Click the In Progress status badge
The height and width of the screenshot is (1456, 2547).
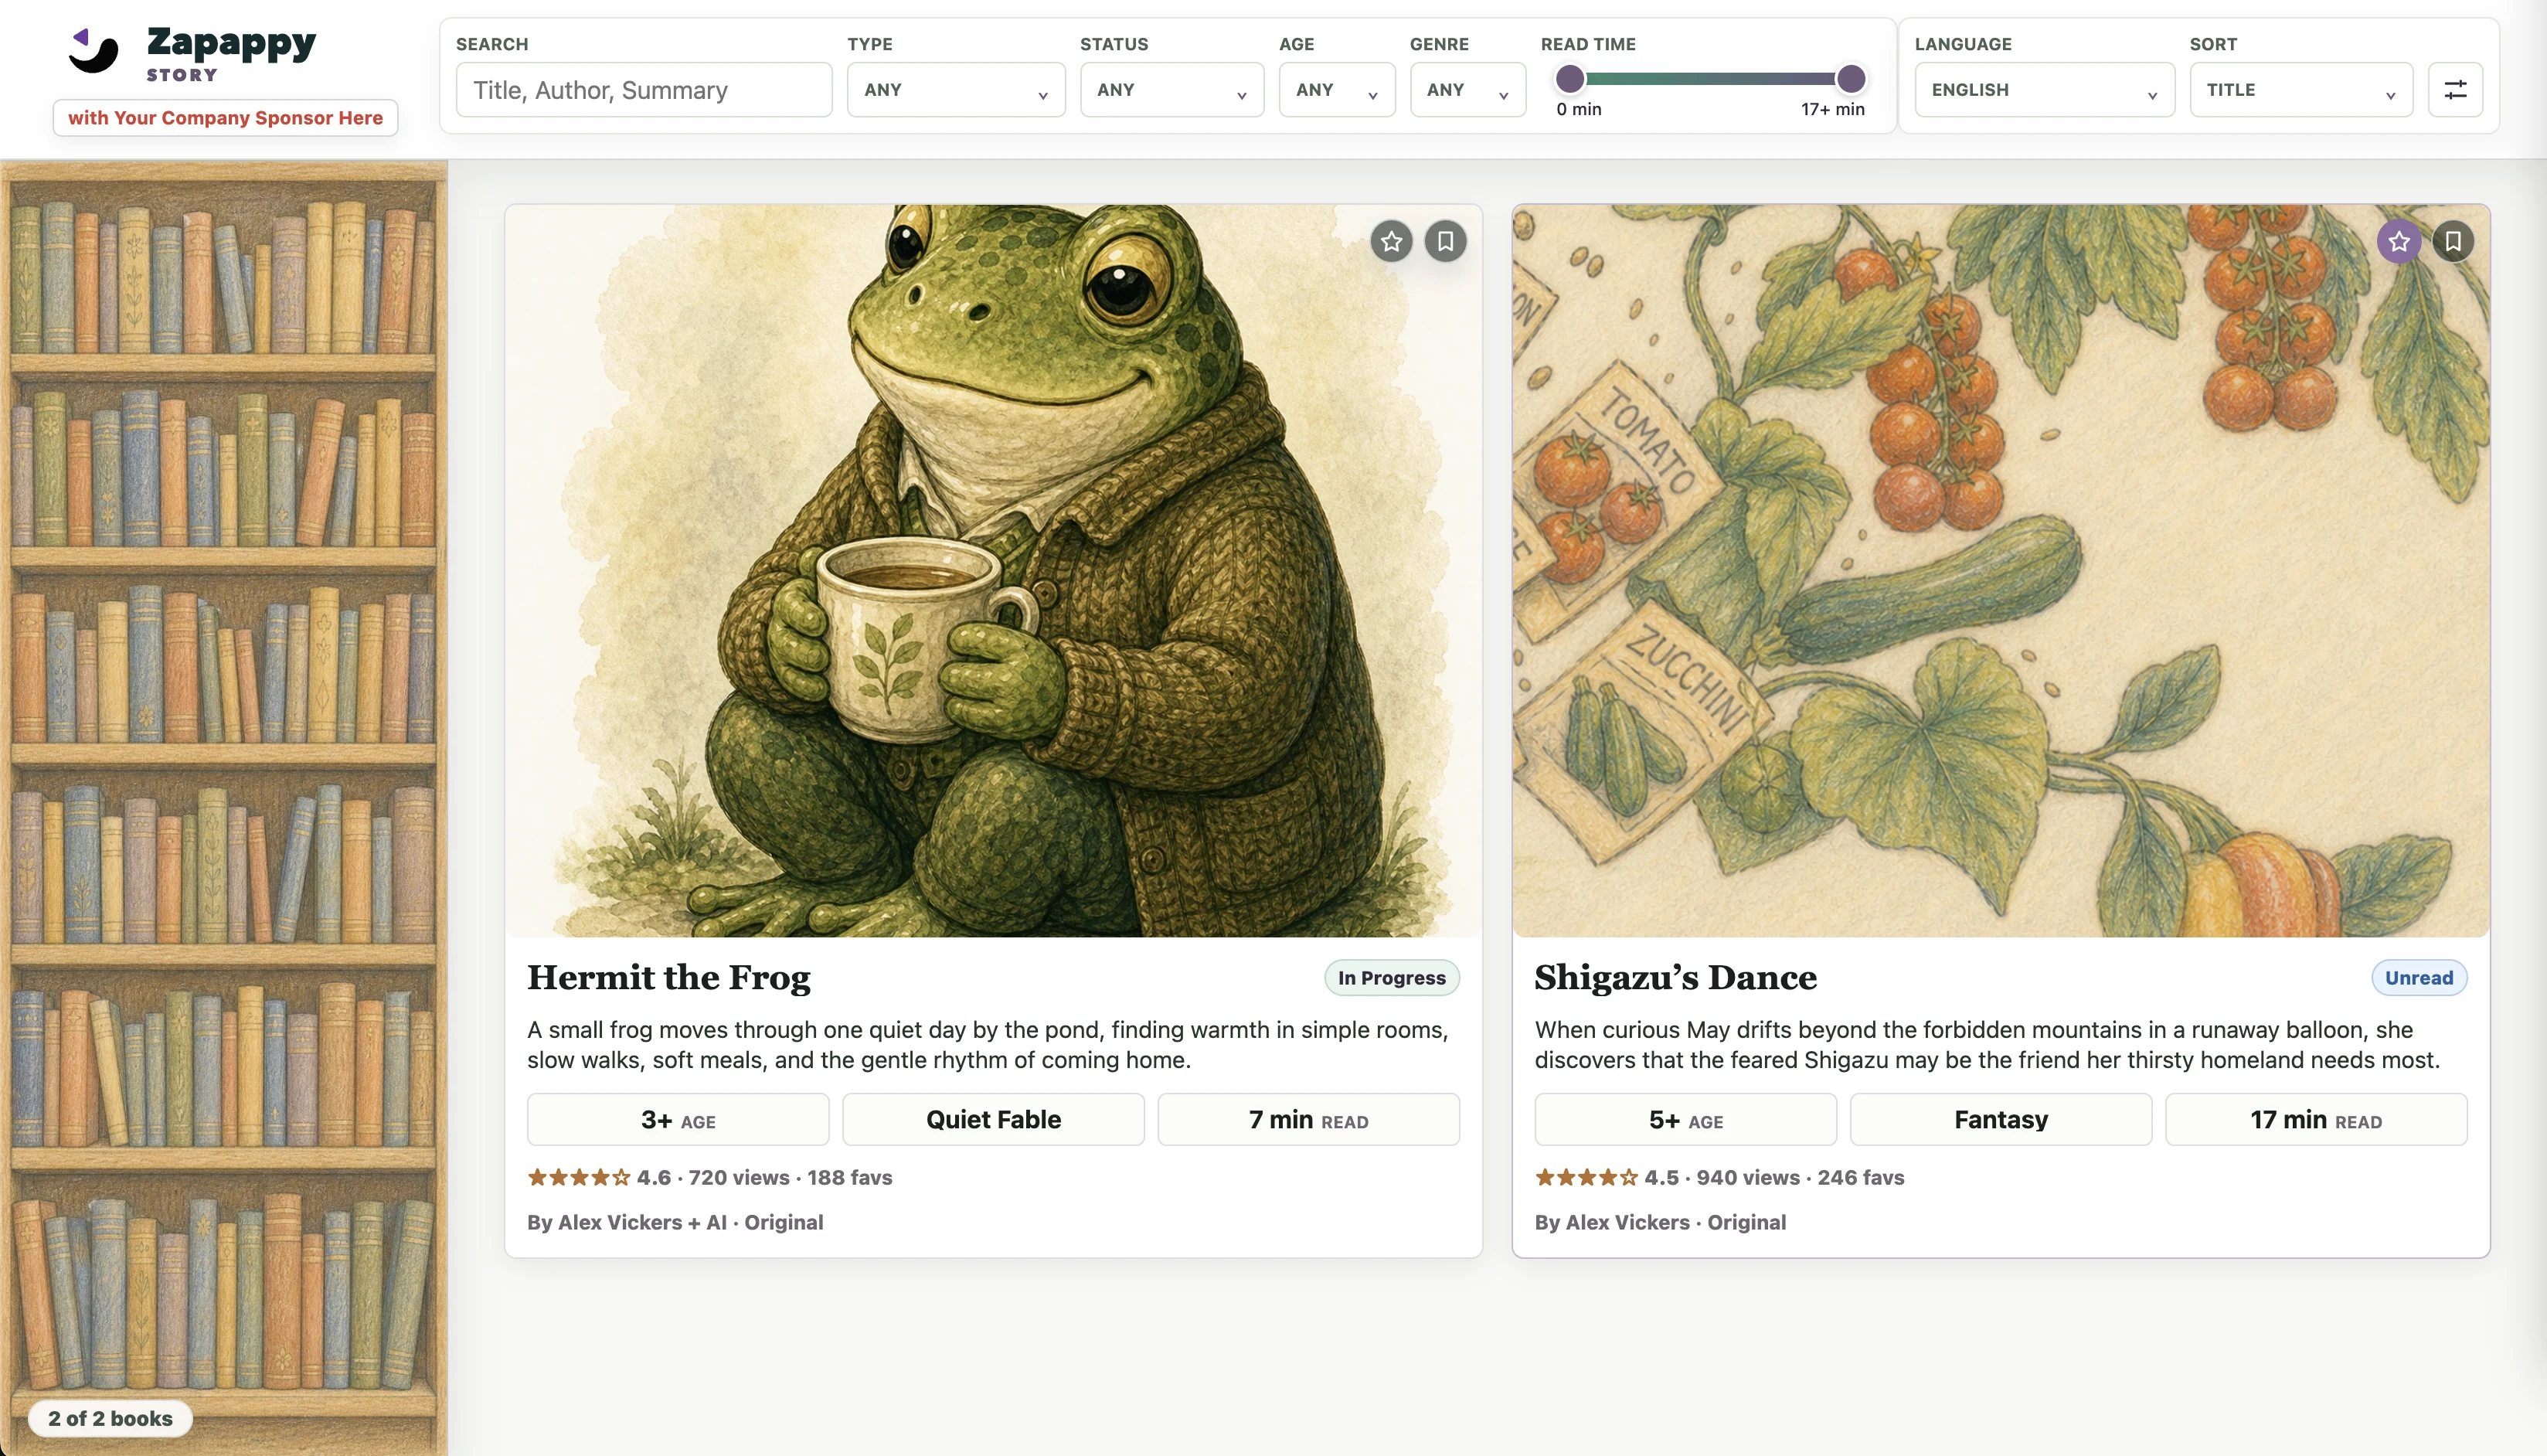pos(1392,978)
